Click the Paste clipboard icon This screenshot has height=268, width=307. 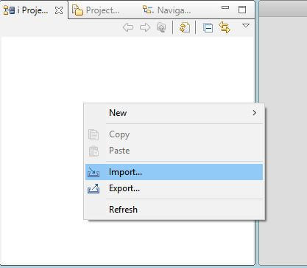tap(93, 151)
